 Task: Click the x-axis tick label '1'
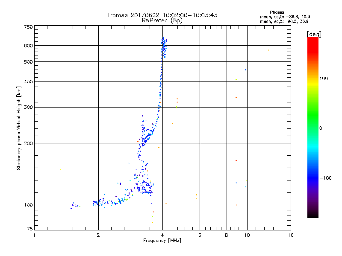[x=34, y=235]
